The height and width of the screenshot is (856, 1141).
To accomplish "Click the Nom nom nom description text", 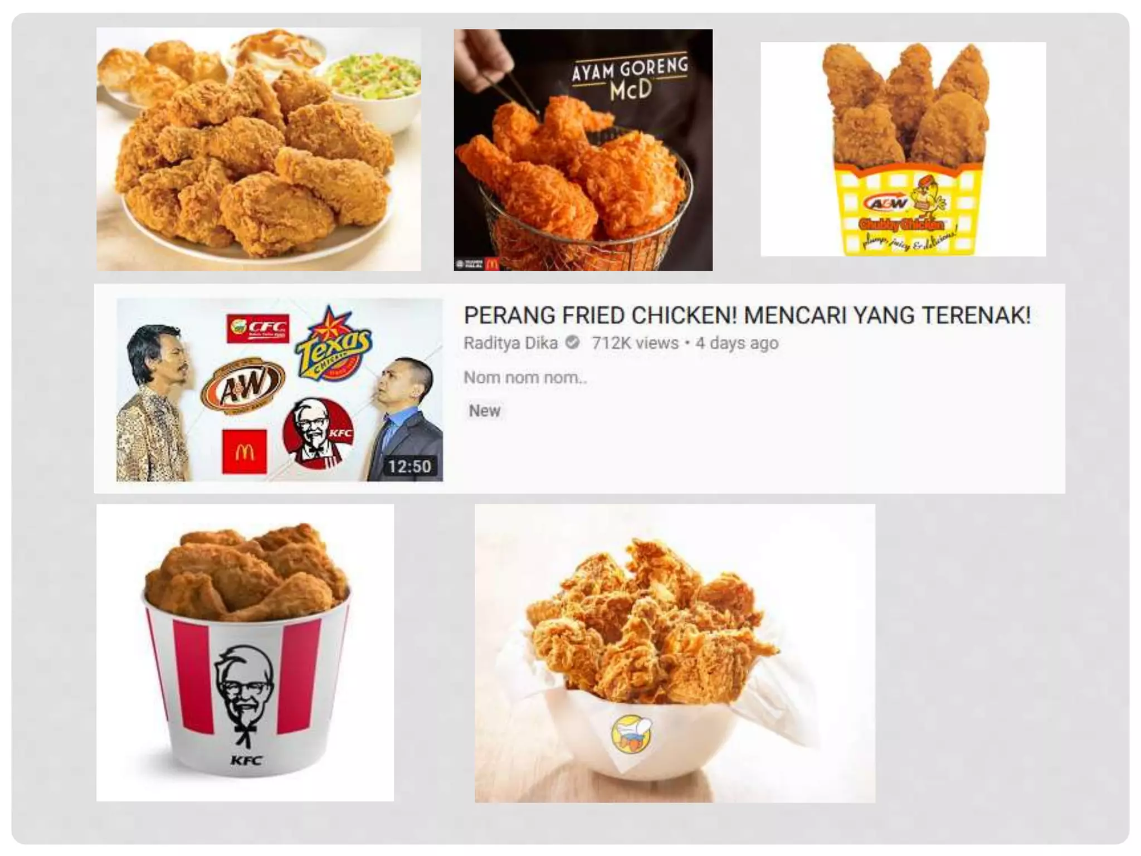I will pyautogui.click(x=525, y=377).
